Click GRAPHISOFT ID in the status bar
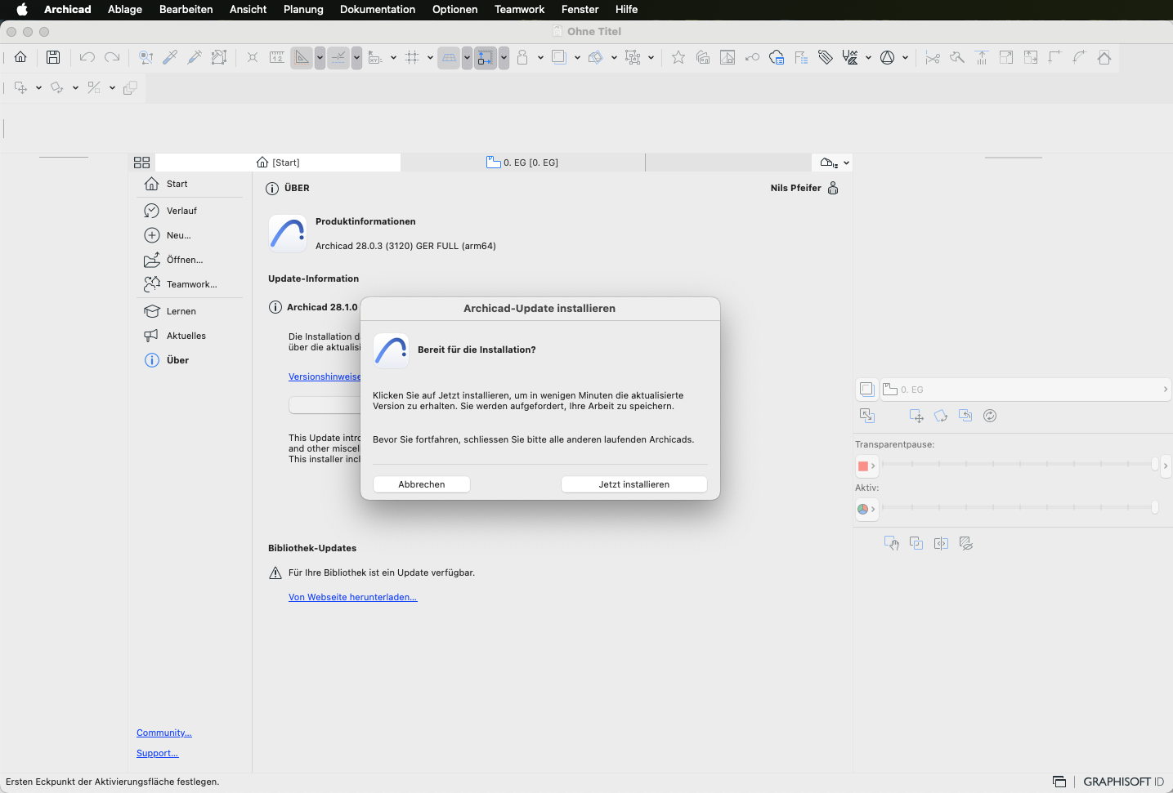 point(1123,782)
